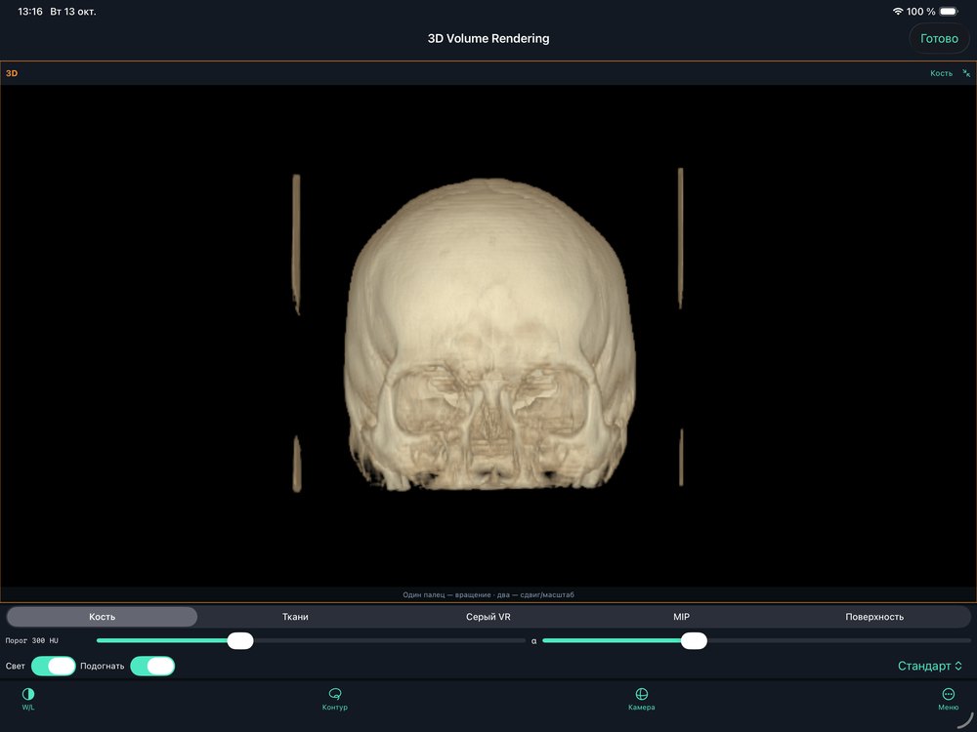Click the skull 3D rendering
This screenshot has width=977, height=732.
pyautogui.click(x=489, y=334)
